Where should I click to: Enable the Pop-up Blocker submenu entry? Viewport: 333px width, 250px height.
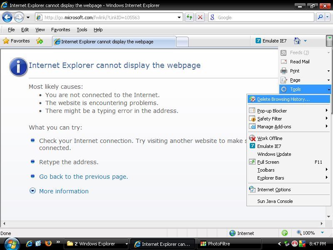(272, 110)
